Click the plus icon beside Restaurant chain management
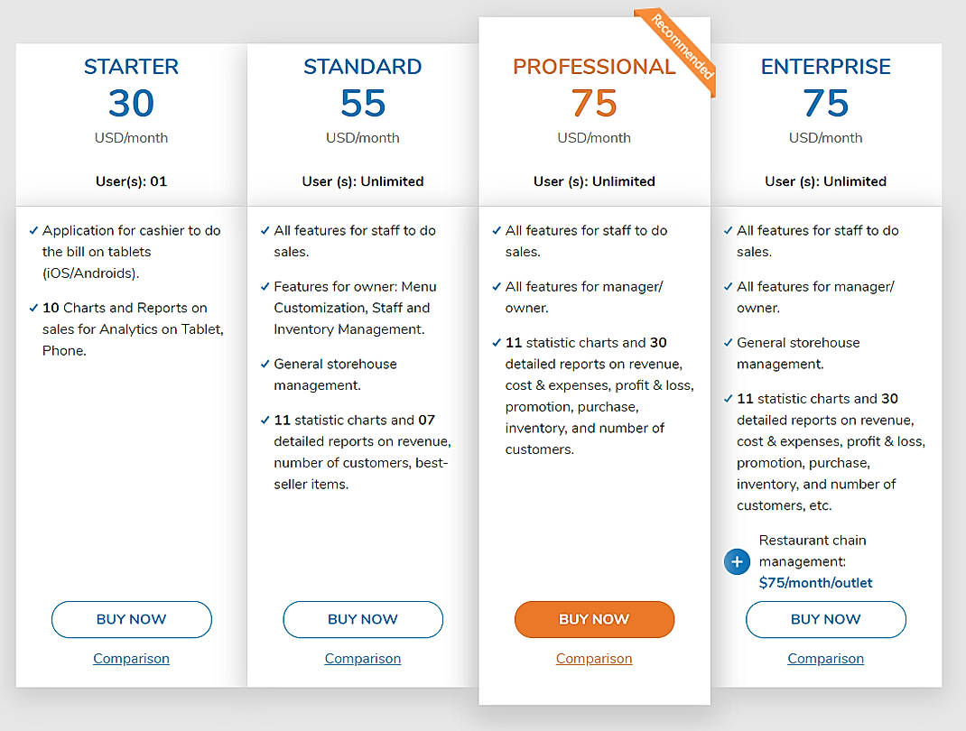 click(x=737, y=561)
